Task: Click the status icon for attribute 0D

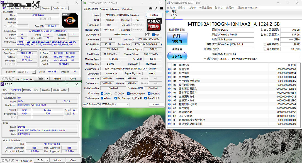Action: pyautogui.click(x=169, y=116)
